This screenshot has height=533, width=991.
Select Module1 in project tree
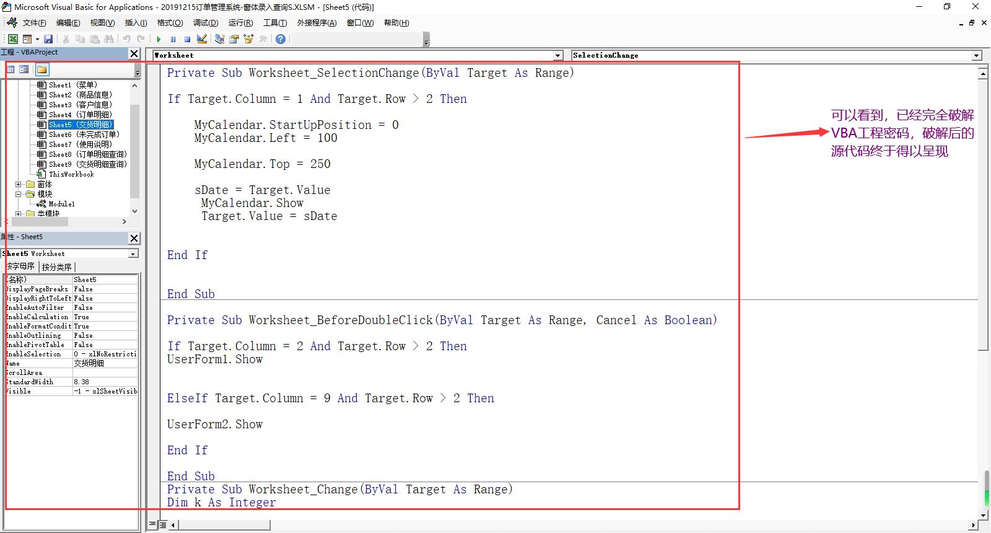coord(61,204)
